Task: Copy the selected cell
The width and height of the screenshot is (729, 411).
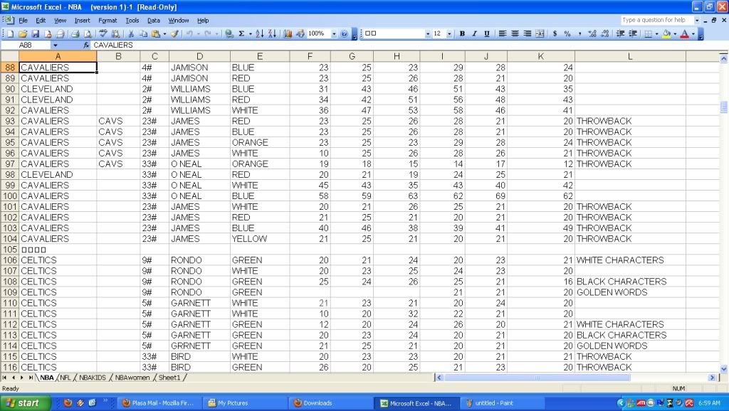Action: (143, 33)
